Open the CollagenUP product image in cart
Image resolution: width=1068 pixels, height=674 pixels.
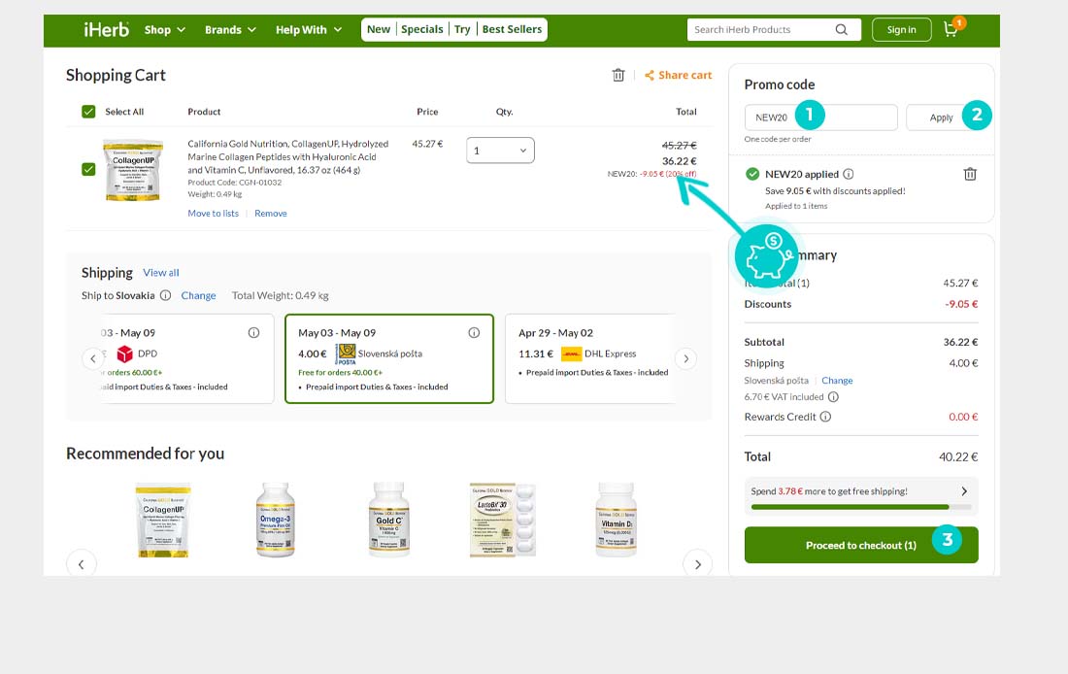133,170
